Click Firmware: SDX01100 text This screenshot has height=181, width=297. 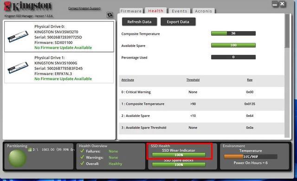click(53, 43)
